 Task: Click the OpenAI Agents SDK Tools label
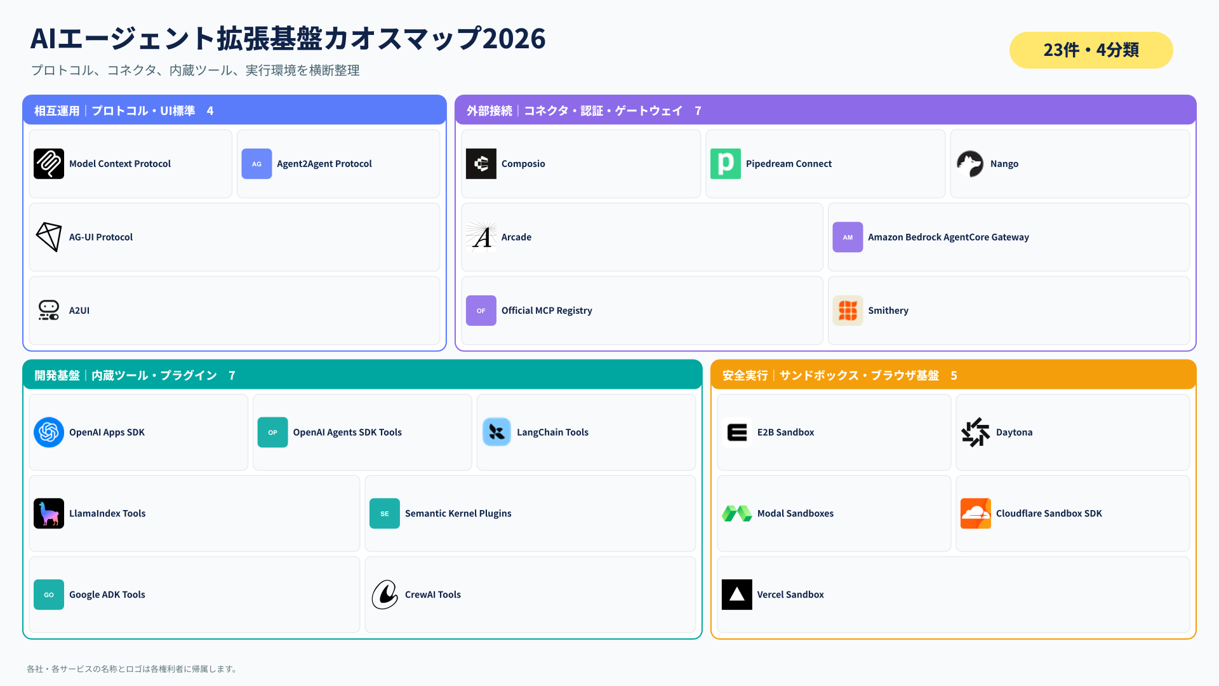pos(347,433)
